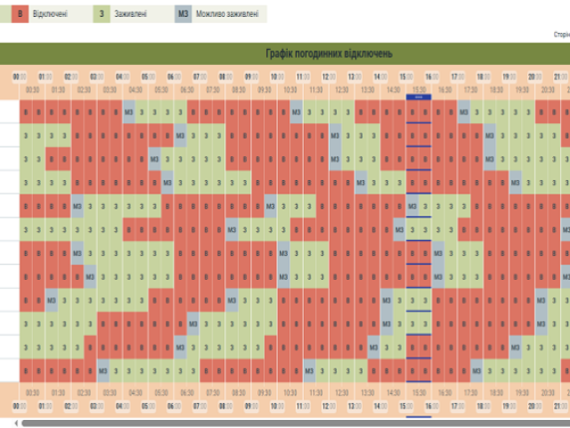
Task: Click the gray 'МЗ' legend icon
Action: 183,14
